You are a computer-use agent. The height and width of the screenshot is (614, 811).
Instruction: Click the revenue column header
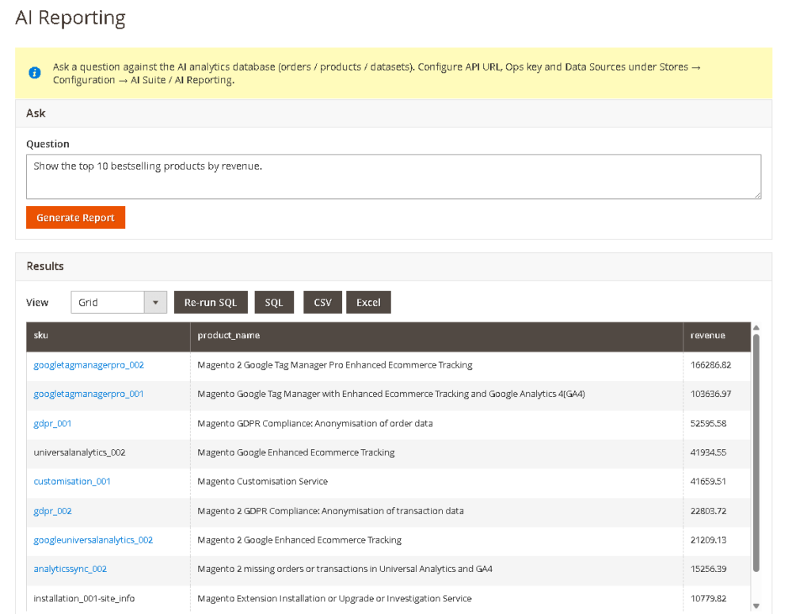pyautogui.click(x=717, y=336)
